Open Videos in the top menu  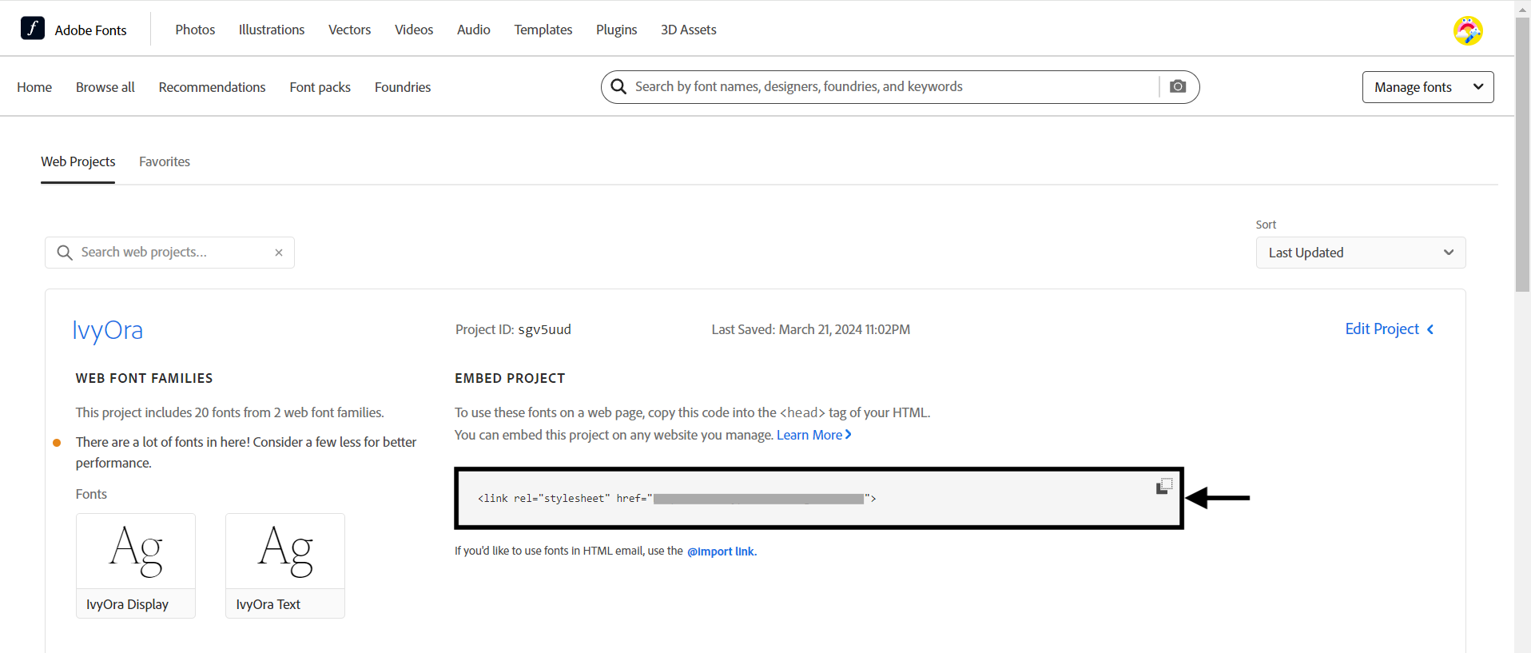click(x=414, y=30)
